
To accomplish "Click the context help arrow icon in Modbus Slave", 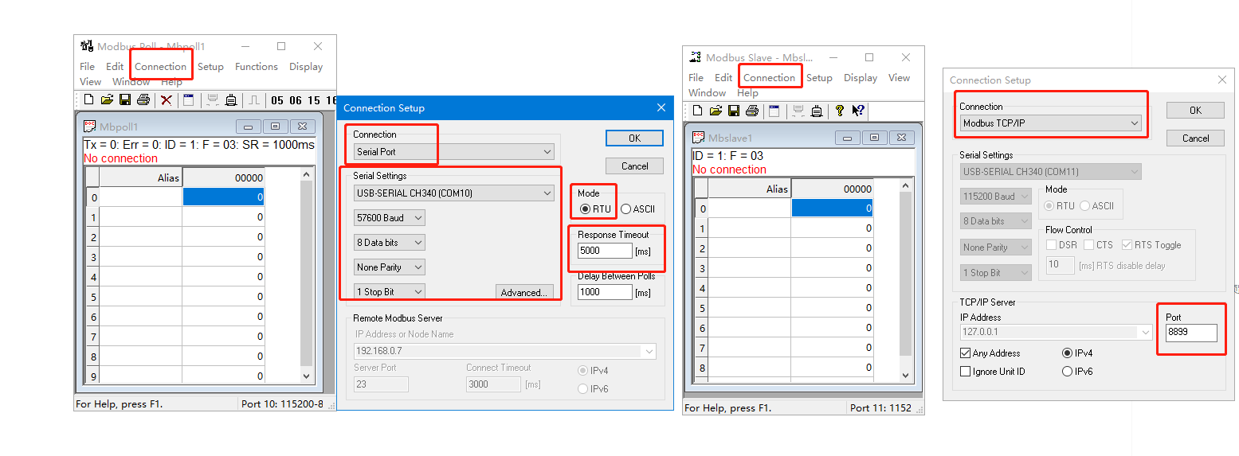I will point(858,111).
